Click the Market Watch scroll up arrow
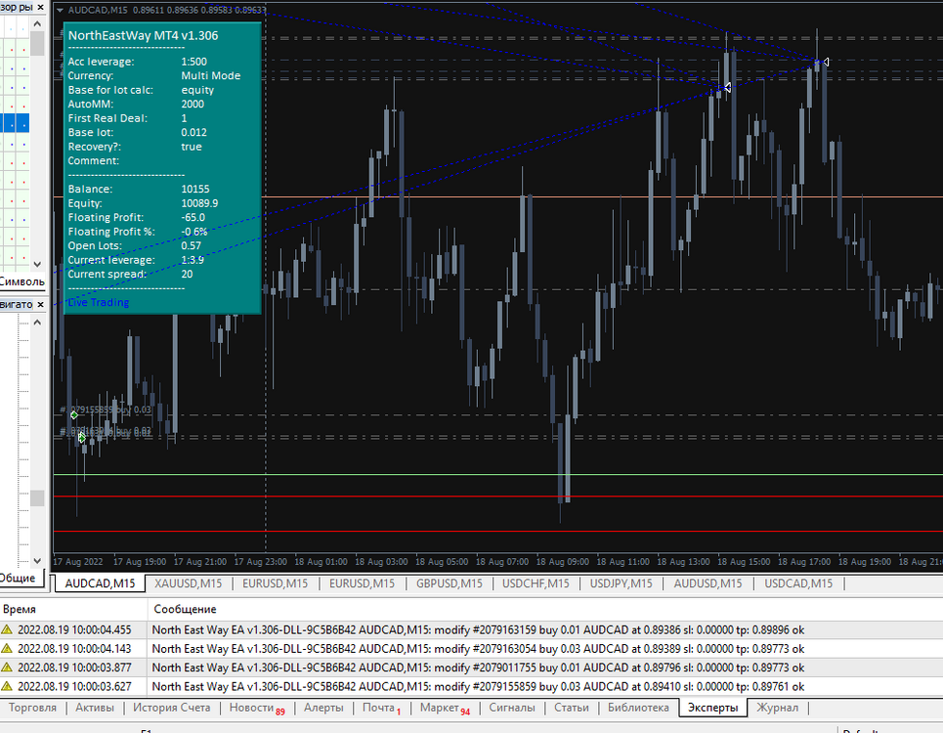This screenshot has height=733, width=943. 37,24
